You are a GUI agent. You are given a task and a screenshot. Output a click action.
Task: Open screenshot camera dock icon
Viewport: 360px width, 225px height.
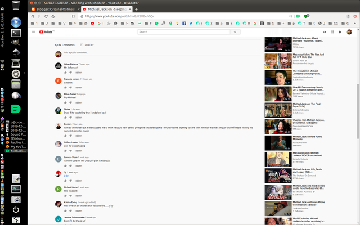tap(16, 200)
